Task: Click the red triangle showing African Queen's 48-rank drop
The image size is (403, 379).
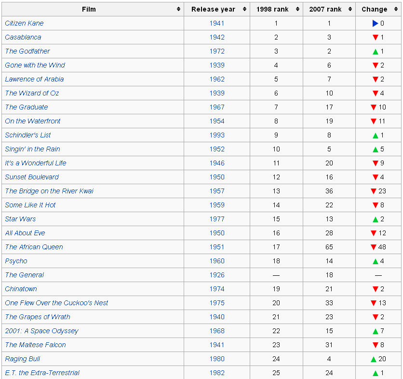Action: coord(373,247)
